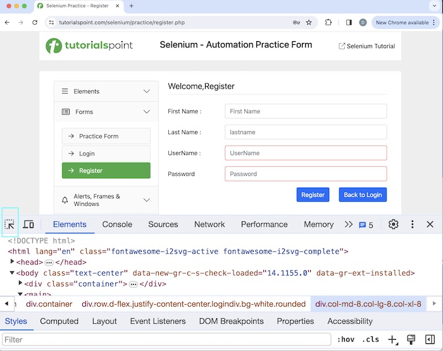The width and height of the screenshot is (443, 351).
Task: Click the blue Register button
Action: pyautogui.click(x=313, y=195)
